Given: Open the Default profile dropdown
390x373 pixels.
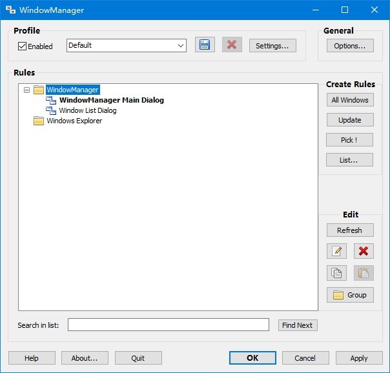Looking at the screenshot, I should coord(127,45).
